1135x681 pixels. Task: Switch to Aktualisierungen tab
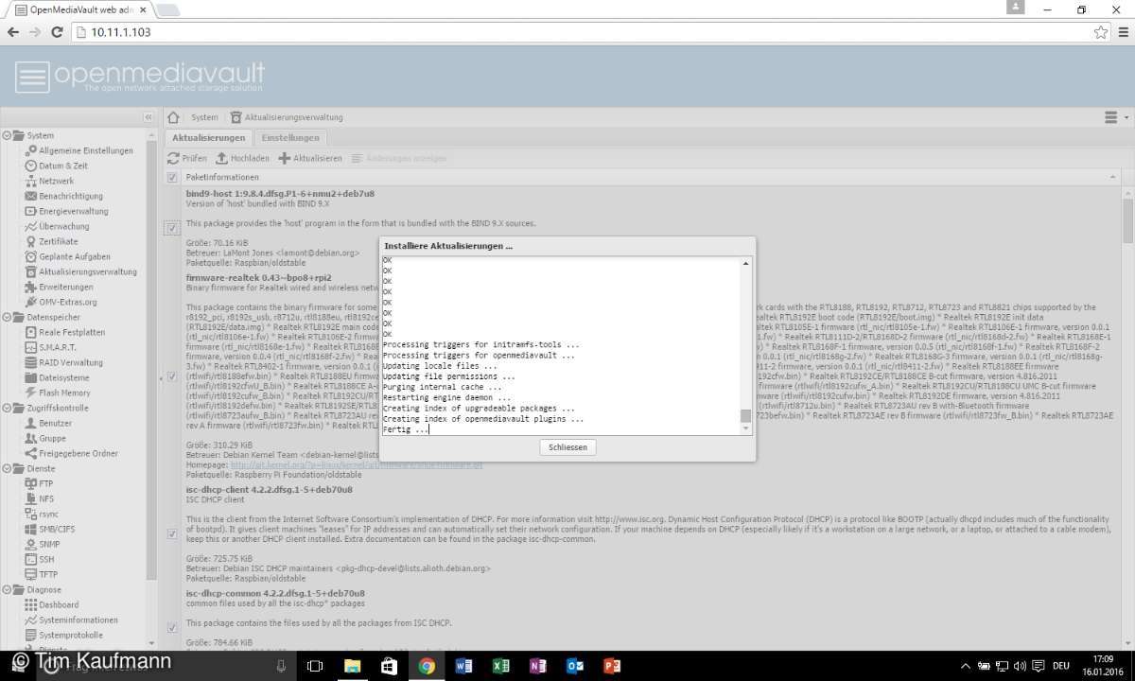pos(209,138)
